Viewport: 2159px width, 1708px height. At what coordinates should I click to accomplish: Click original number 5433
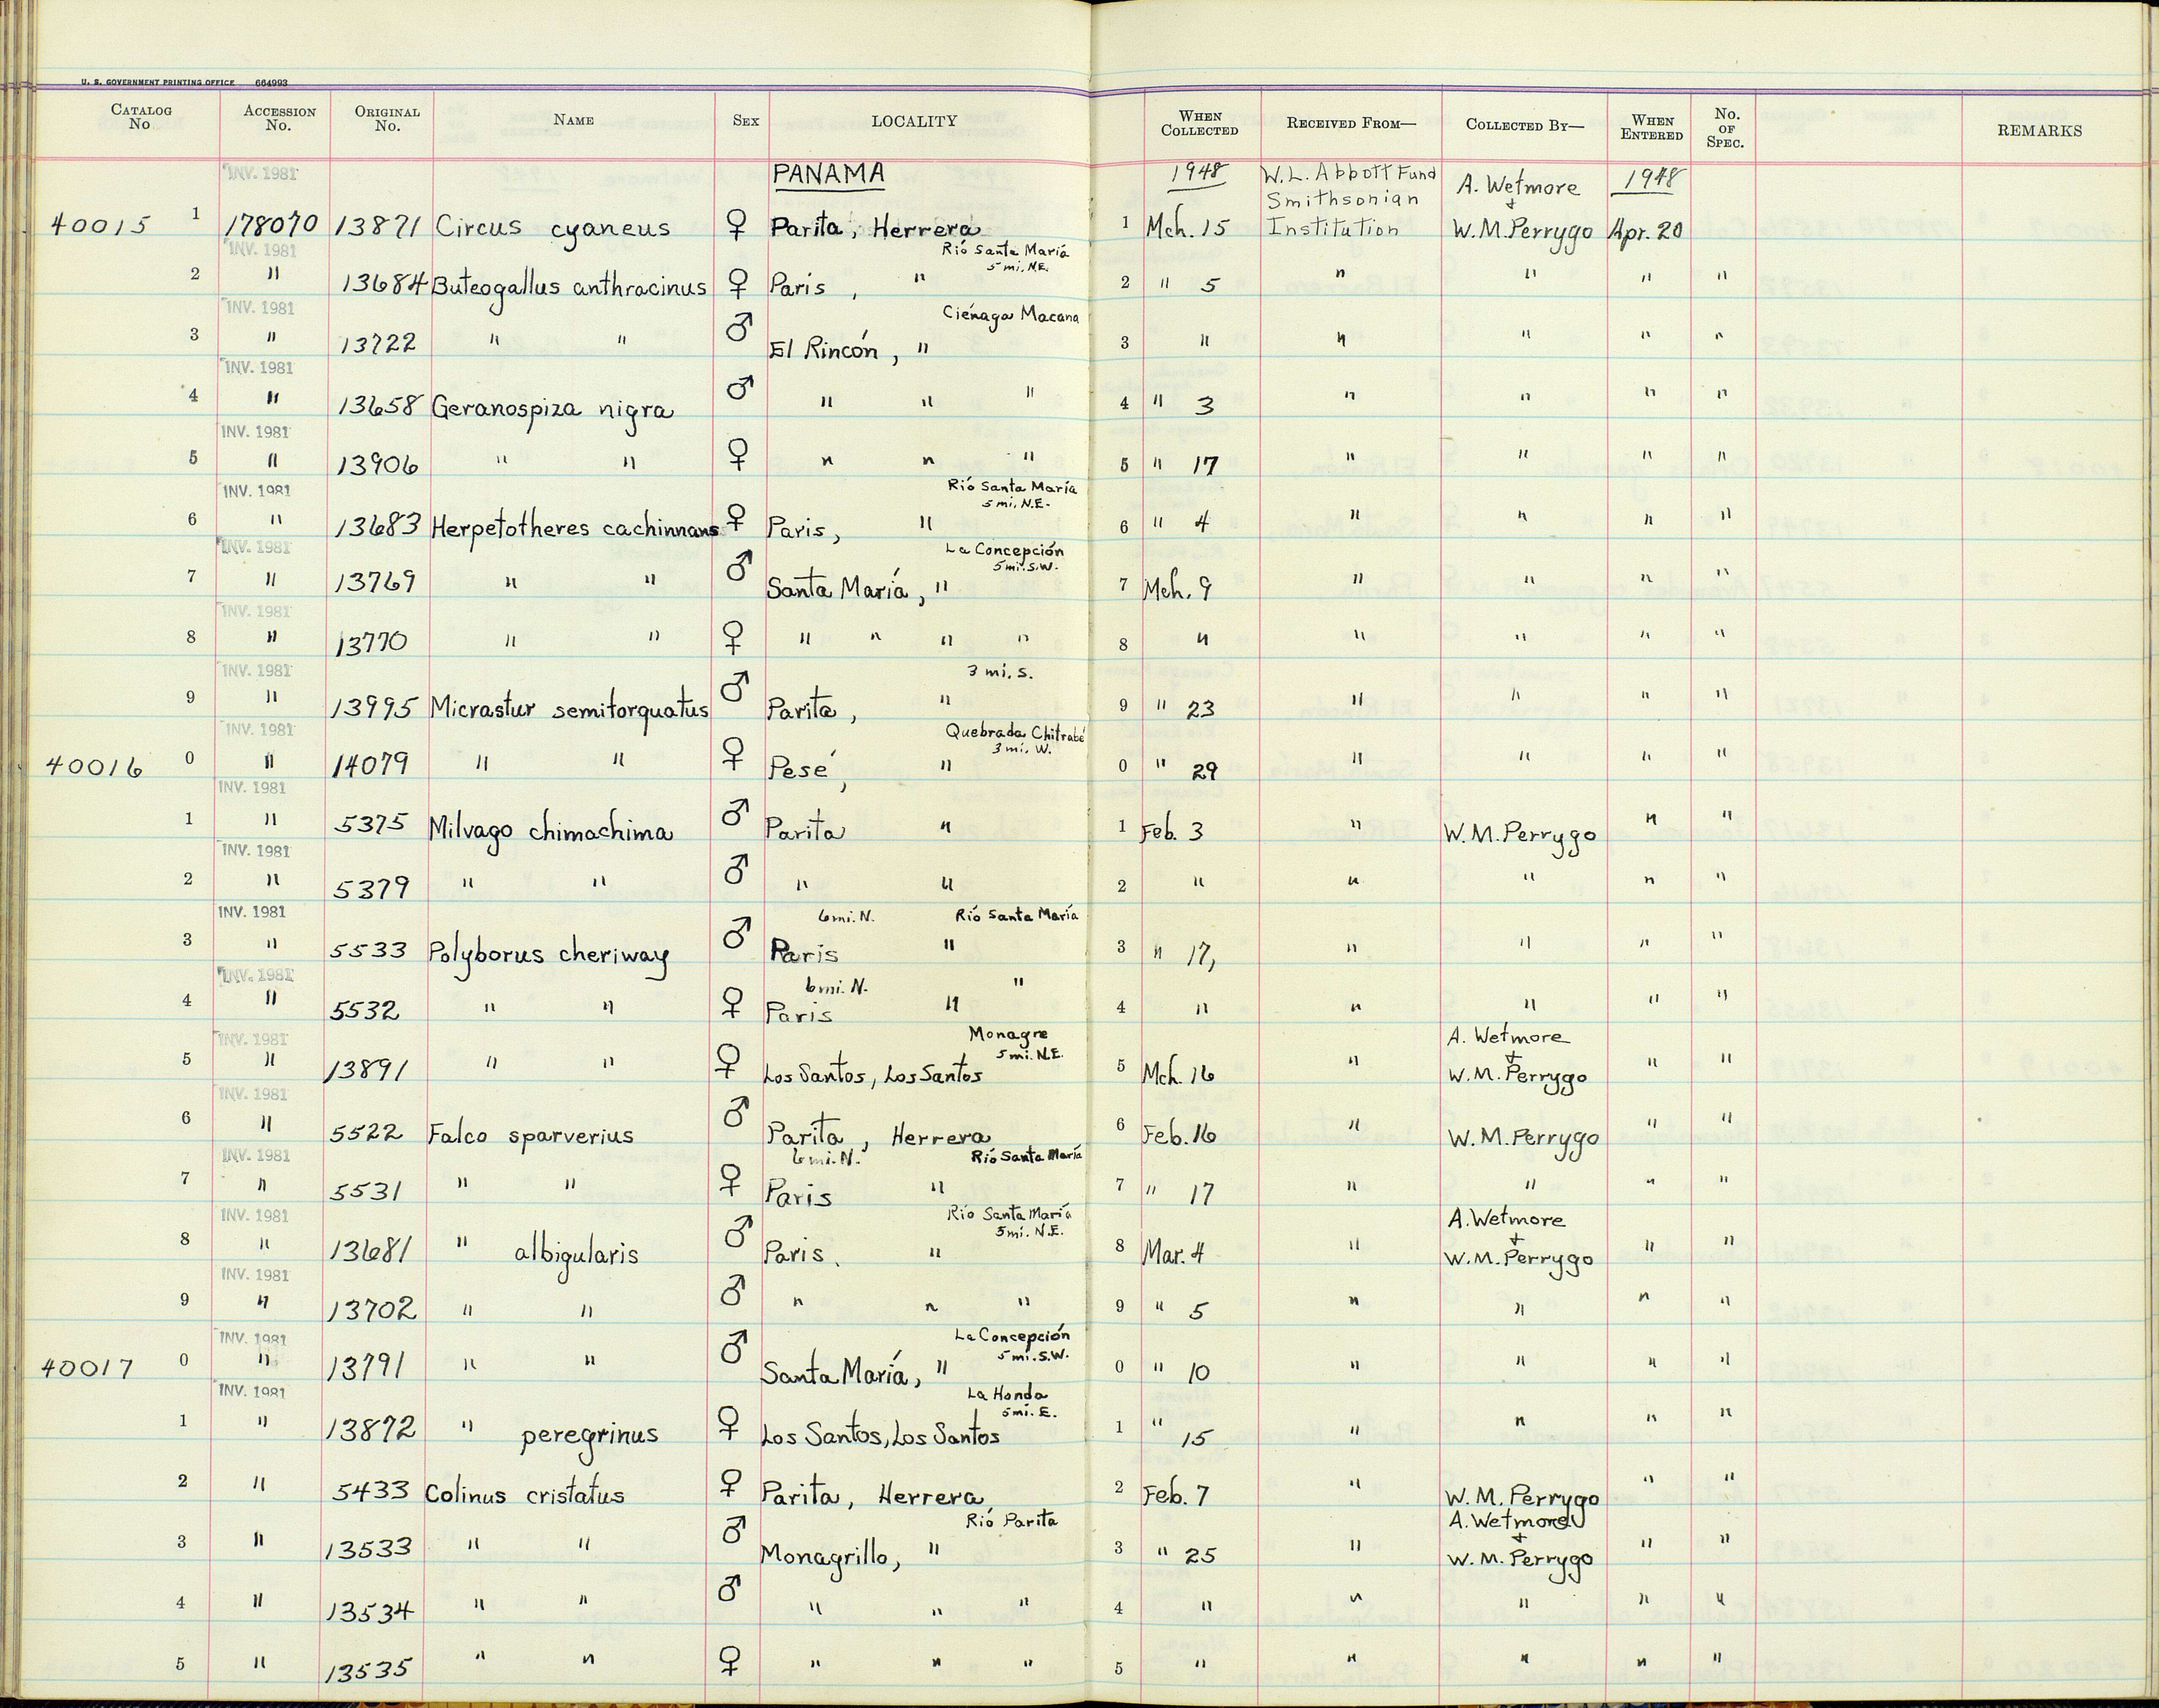click(x=370, y=1492)
